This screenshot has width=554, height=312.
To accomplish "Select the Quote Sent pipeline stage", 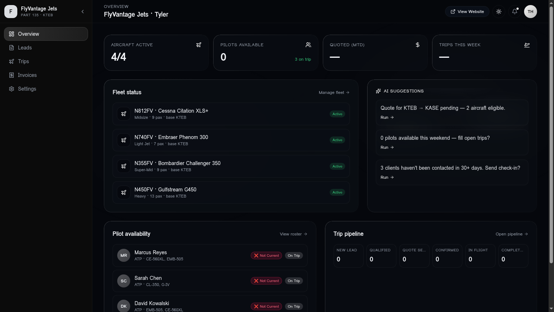I will point(414,256).
